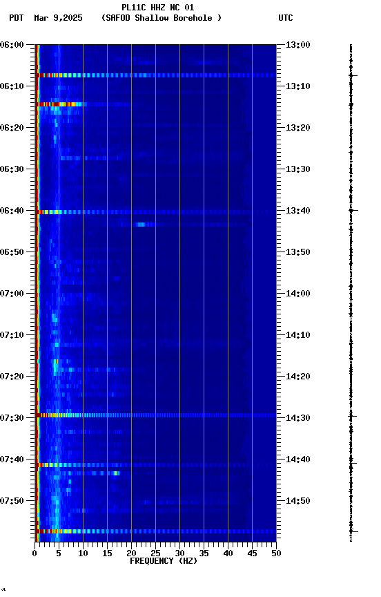Click the broadband event band near 14:29 UTC
Screen dimensions: 381x597
coord(156,415)
